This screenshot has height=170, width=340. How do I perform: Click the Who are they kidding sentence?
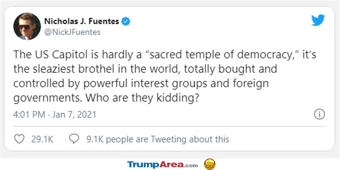point(142,97)
